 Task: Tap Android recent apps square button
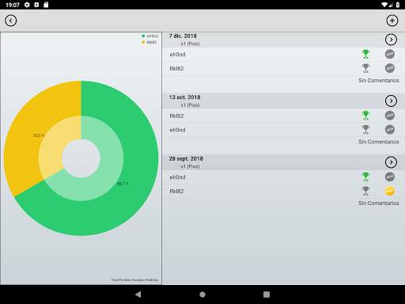coord(267,294)
